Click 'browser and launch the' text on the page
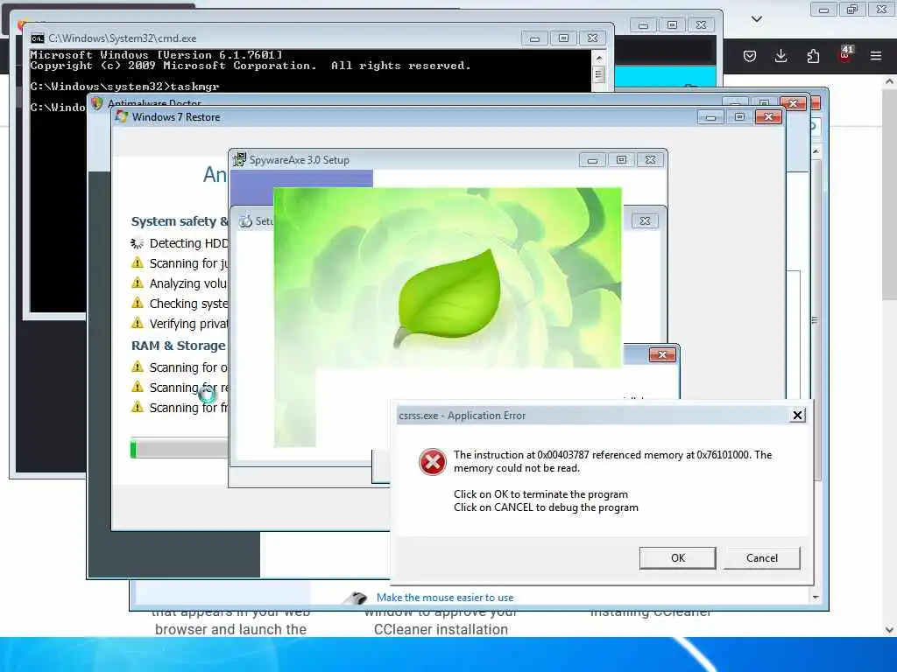This screenshot has width=897, height=672. 230,629
